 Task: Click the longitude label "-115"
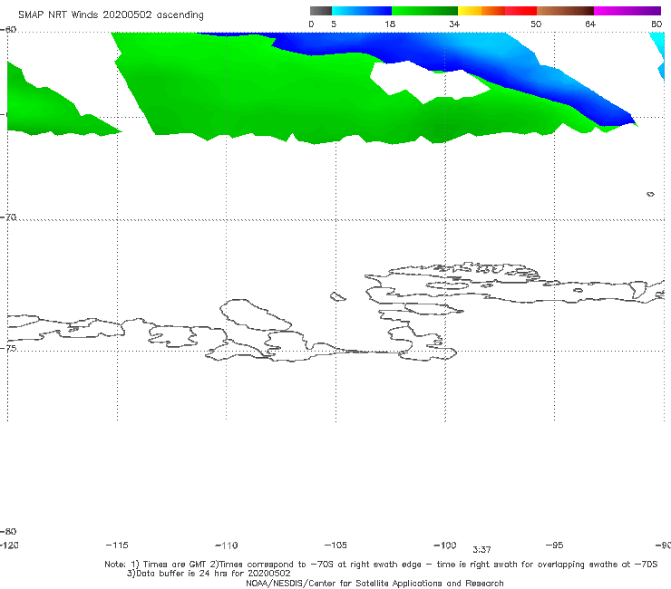pyautogui.click(x=117, y=545)
